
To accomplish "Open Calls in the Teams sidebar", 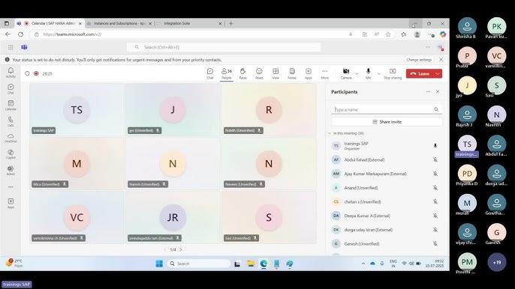I will click(x=11, y=121).
